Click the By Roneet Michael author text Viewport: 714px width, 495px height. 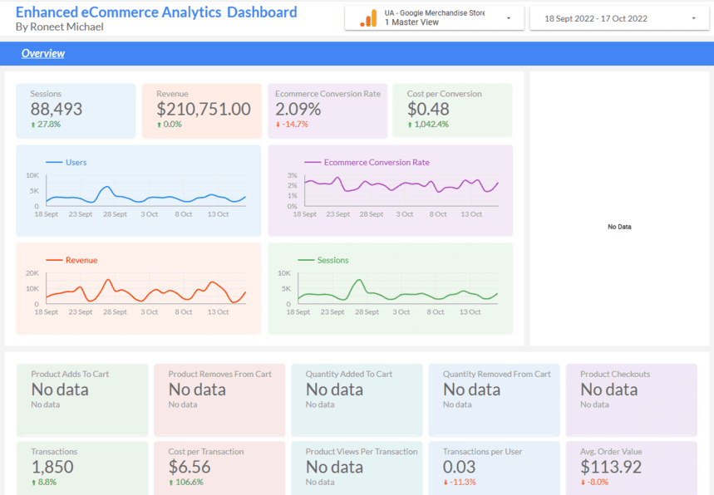pos(60,27)
